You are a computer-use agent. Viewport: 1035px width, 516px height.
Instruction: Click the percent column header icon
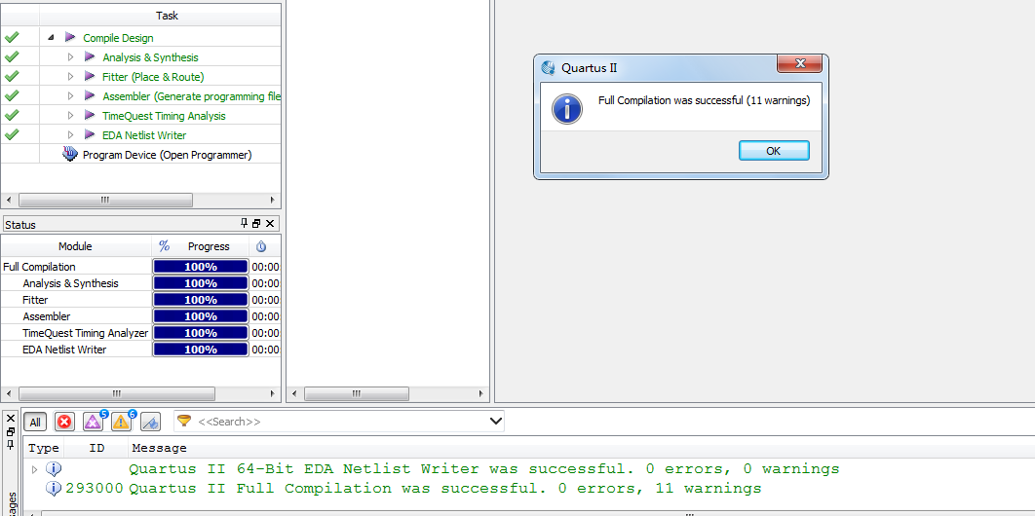pos(165,246)
